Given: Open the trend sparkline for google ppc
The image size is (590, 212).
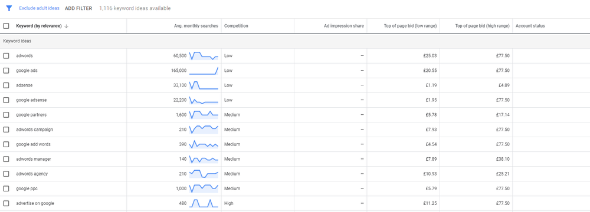Looking at the screenshot, I should (204, 188).
